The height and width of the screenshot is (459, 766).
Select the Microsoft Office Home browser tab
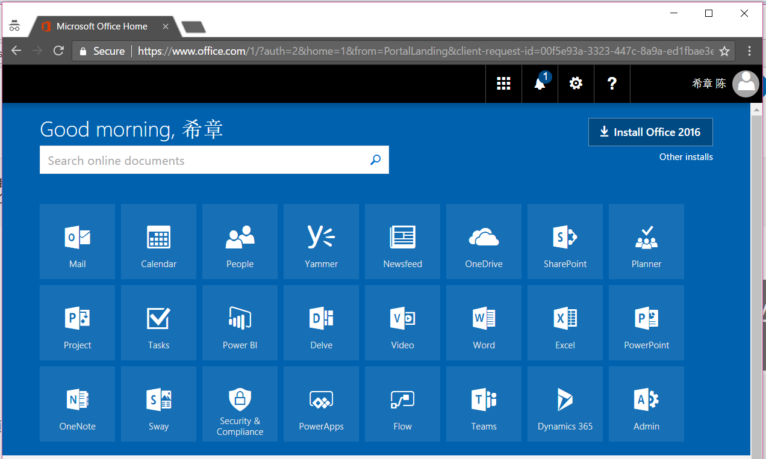coord(102,26)
